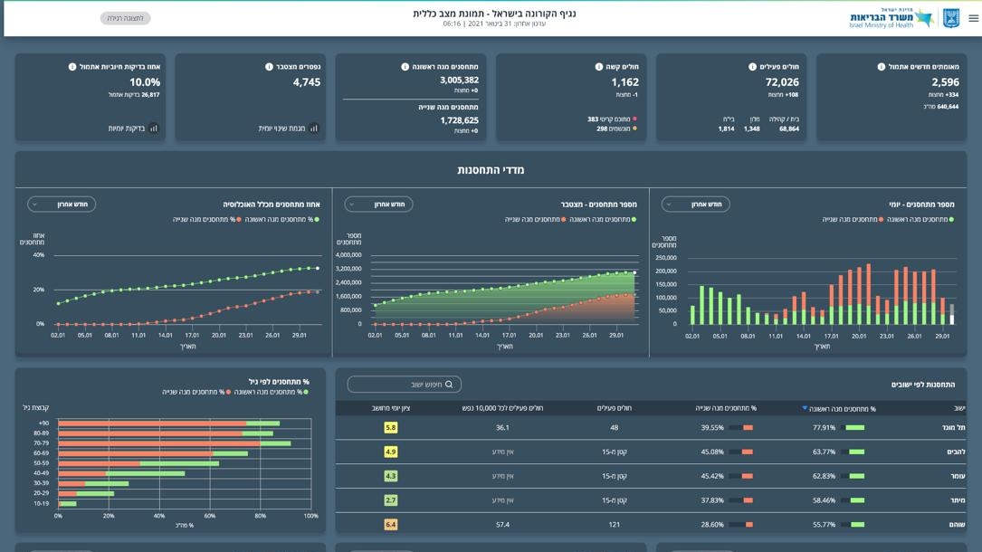Click info icon on מאומתים חדשים אתמול card
Screen dimensions: 982x552
tap(881, 67)
